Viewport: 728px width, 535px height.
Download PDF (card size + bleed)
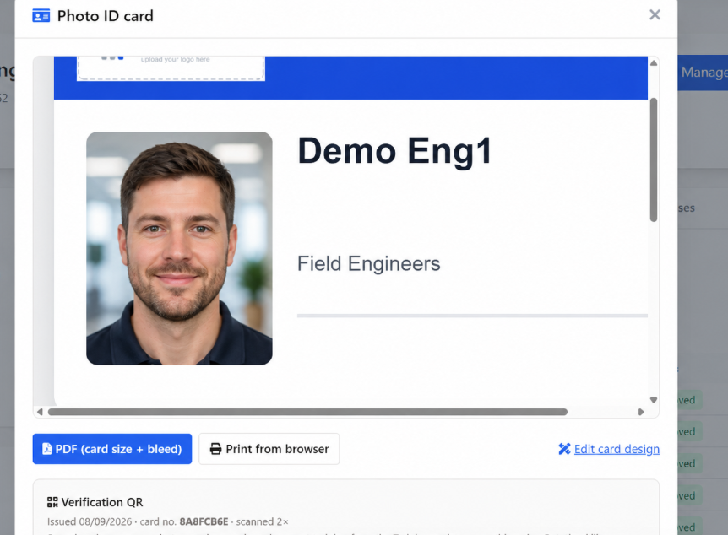click(x=111, y=449)
